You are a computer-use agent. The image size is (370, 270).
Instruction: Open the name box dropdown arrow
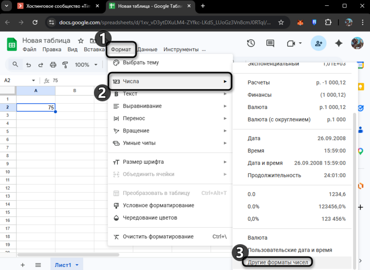(x=33, y=81)
